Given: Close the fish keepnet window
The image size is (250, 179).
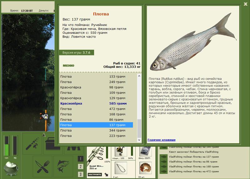Looking at the screenshot, I should click(x=246, y=4).
